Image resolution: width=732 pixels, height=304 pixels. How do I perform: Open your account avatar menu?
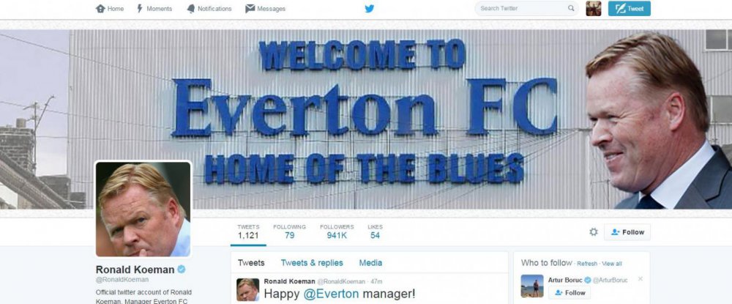click(594, 8)
